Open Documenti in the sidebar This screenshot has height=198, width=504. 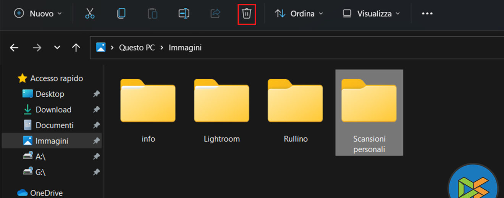[48, 125]
